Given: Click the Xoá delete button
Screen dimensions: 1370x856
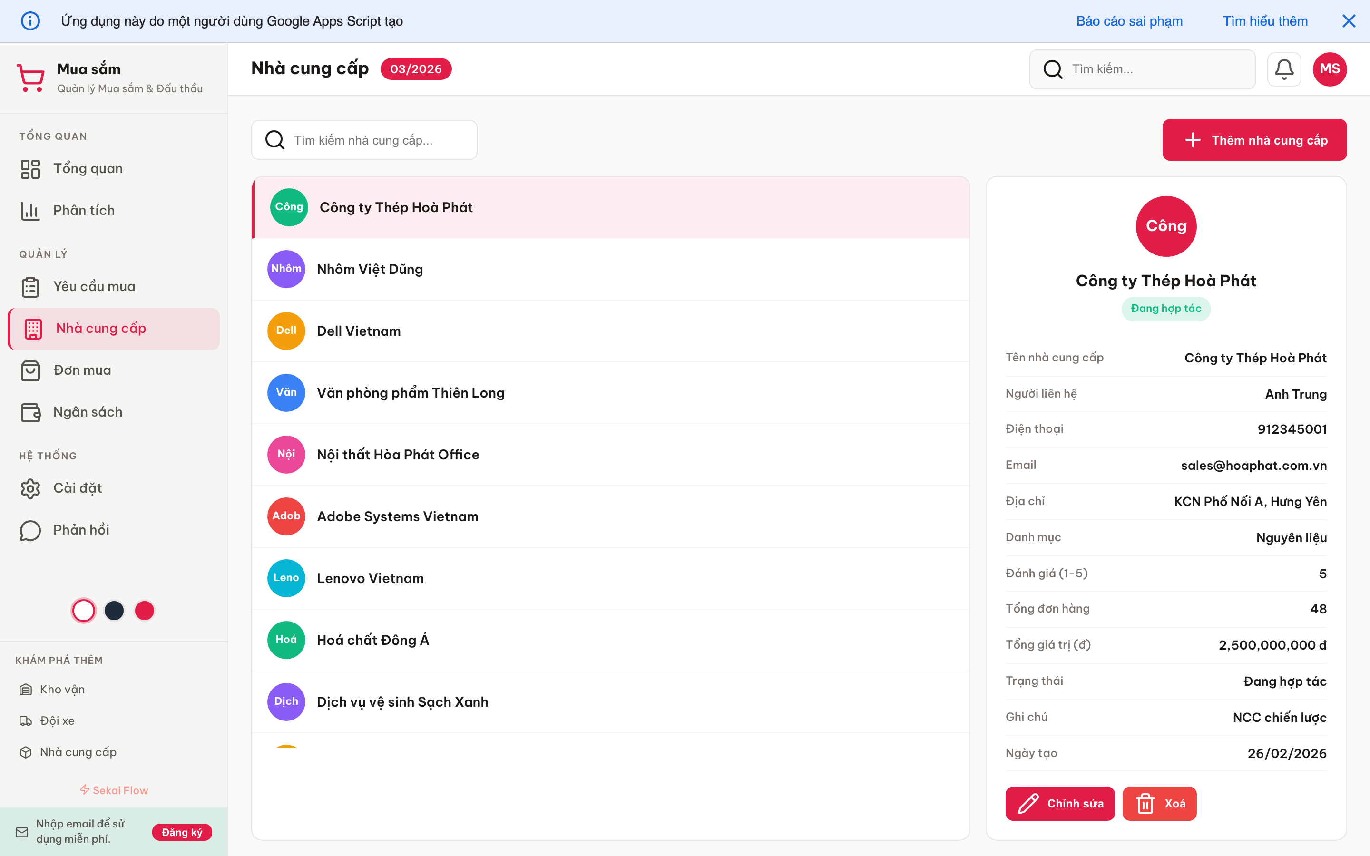Looking at the screenshot, I should pyautogui.click(x=1159, y=803).
